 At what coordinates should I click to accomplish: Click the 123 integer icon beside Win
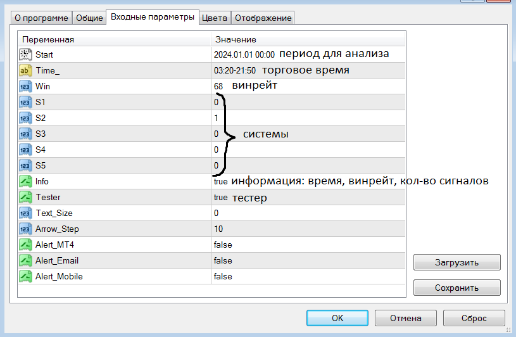[25, 86]
